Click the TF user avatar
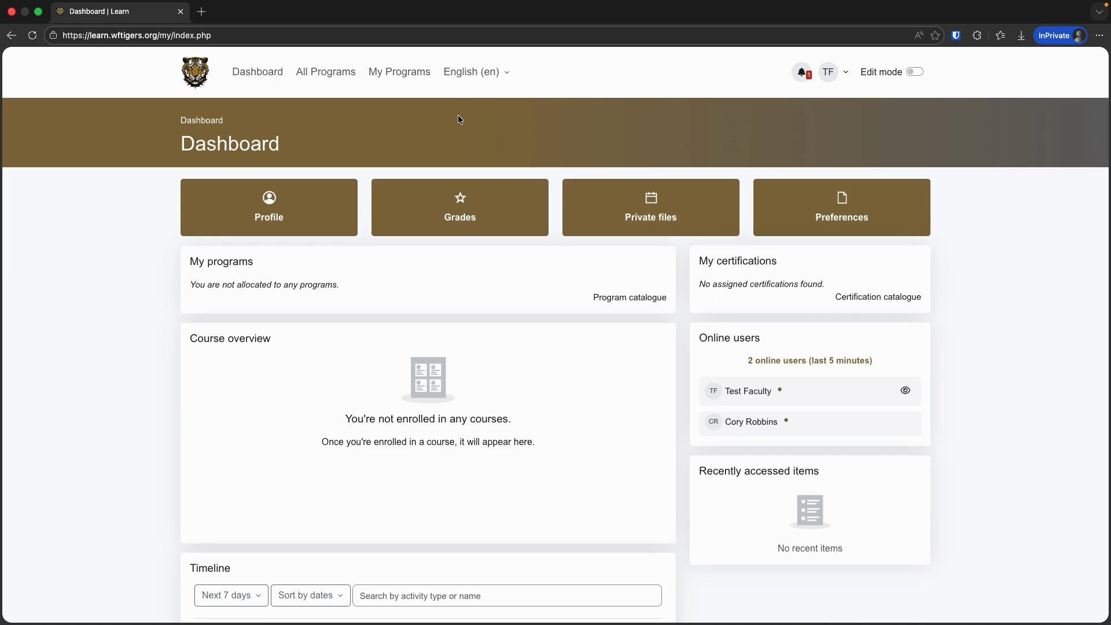 828,72
